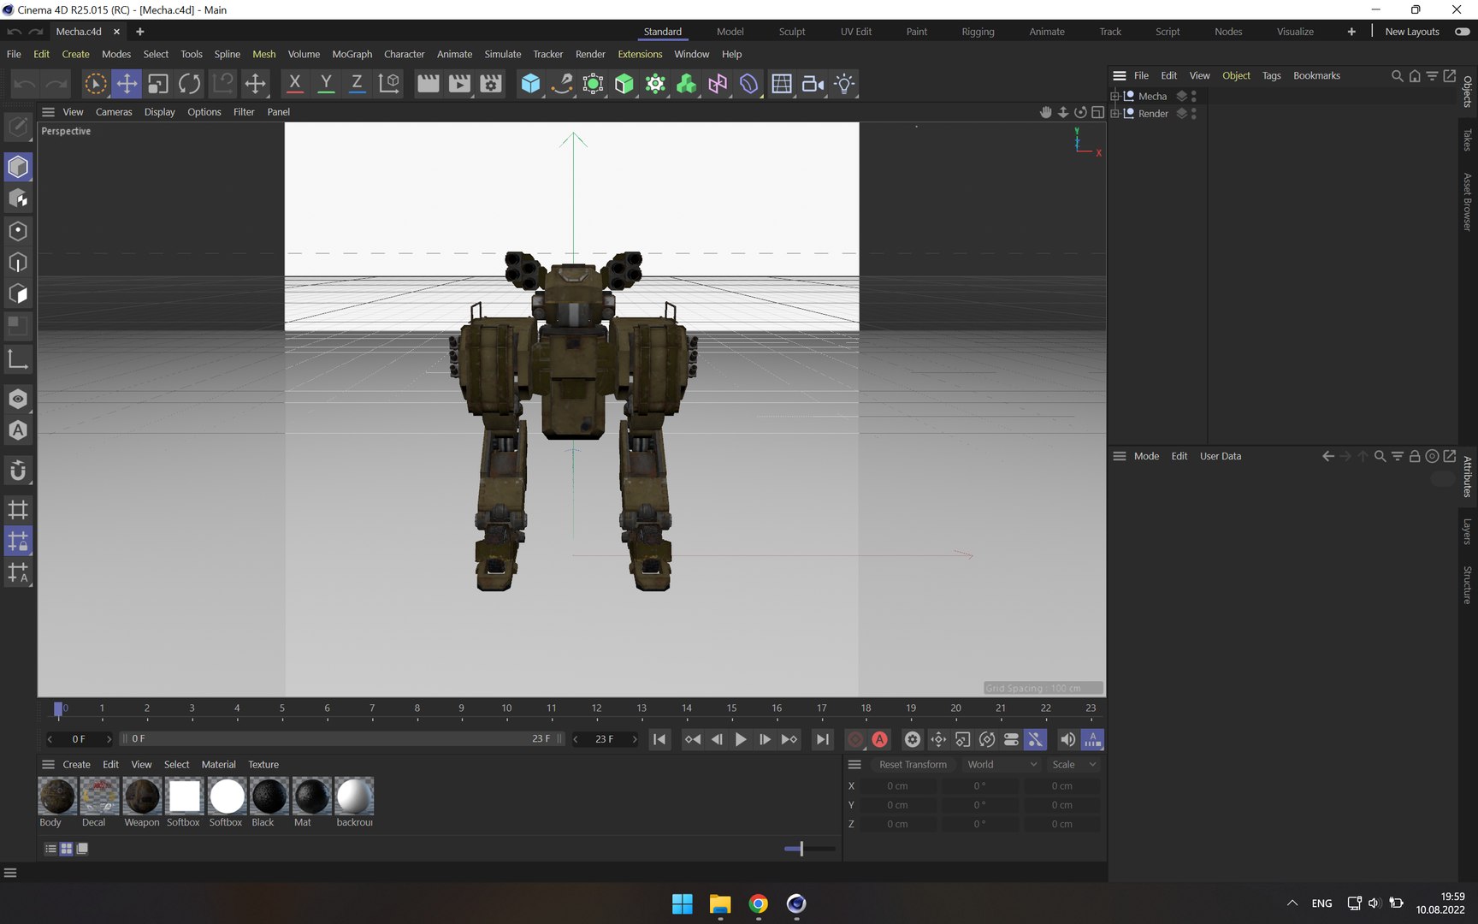
Task: Click the Autokeying button
Action: (x=880, y=739)
